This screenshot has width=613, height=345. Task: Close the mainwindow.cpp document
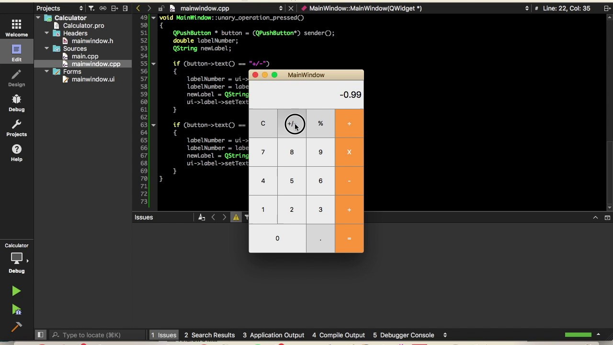click(291, 8)
